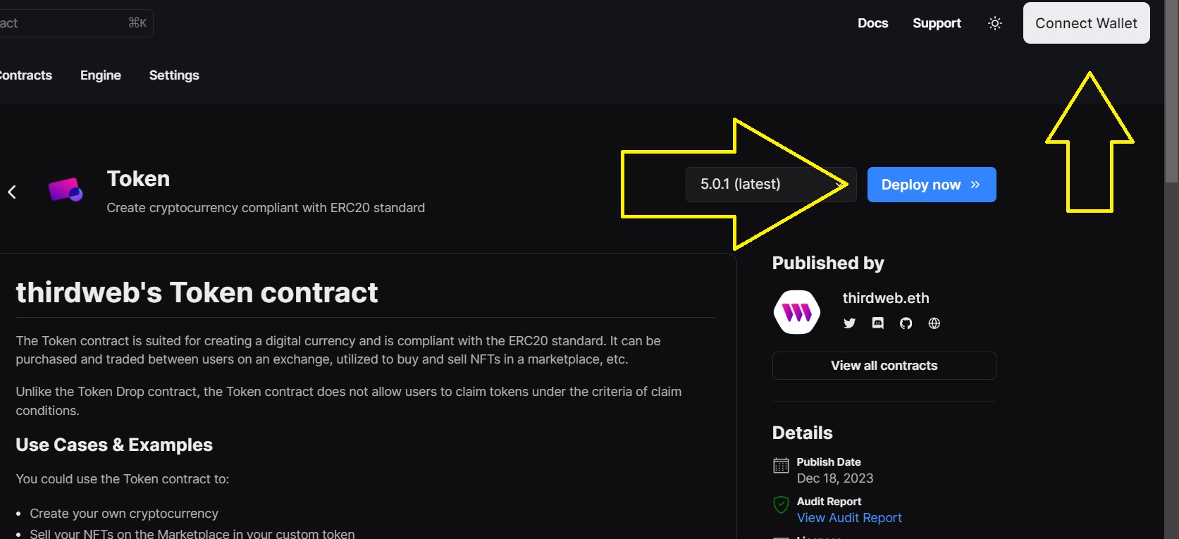
Task: Switch to the Contracts tab
Action: (x=25, y=75)
